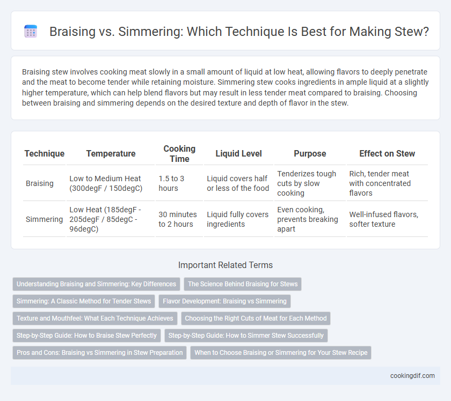Open 'Pros and Cons: Braising vs Simmering' tag
This screenshot has height=401, width=451.
(x=99, y=353)
